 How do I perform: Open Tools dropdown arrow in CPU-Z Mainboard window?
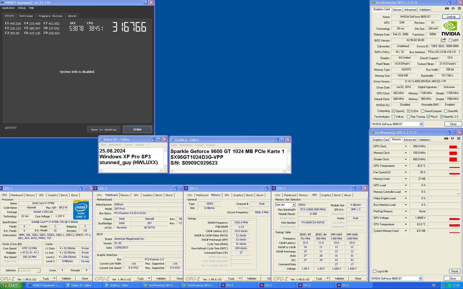pos(149,279)
